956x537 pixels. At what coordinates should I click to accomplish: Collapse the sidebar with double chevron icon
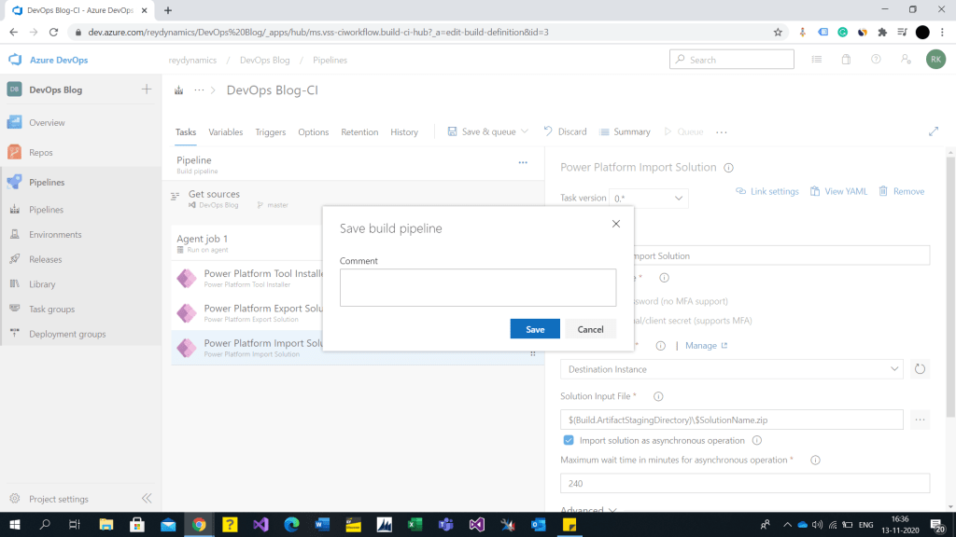coord(147,499)
